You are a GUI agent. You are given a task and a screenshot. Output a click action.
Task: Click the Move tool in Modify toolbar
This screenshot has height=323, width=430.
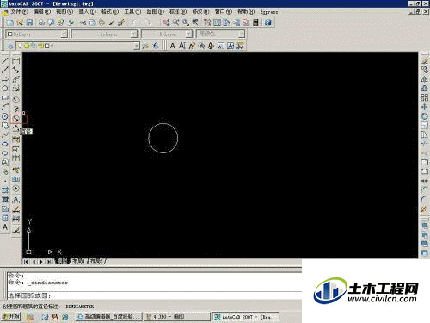(425, 107)
